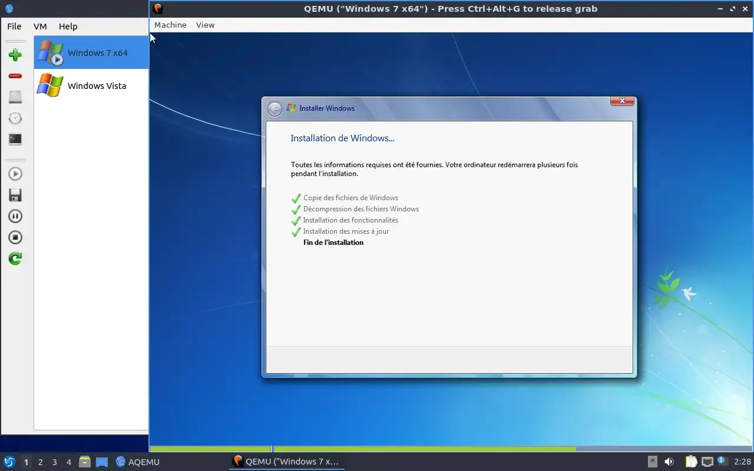Click eject media tray icon
This screenshot has height=471, width=754.
click(x=653, y=462)
